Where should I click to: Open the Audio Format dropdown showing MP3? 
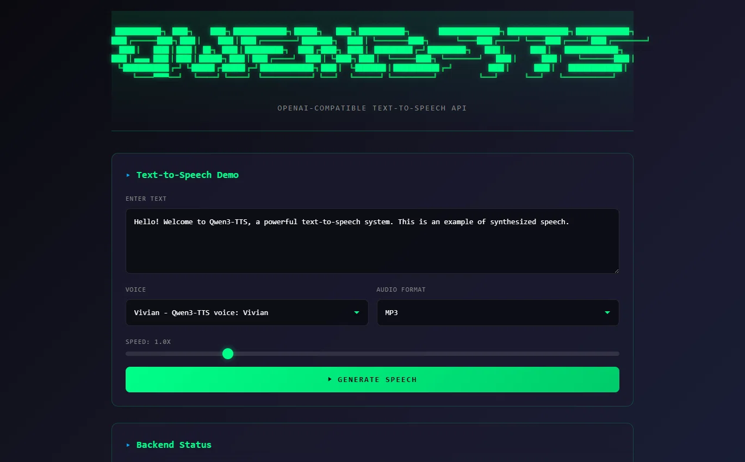click(x=498, y=313)
